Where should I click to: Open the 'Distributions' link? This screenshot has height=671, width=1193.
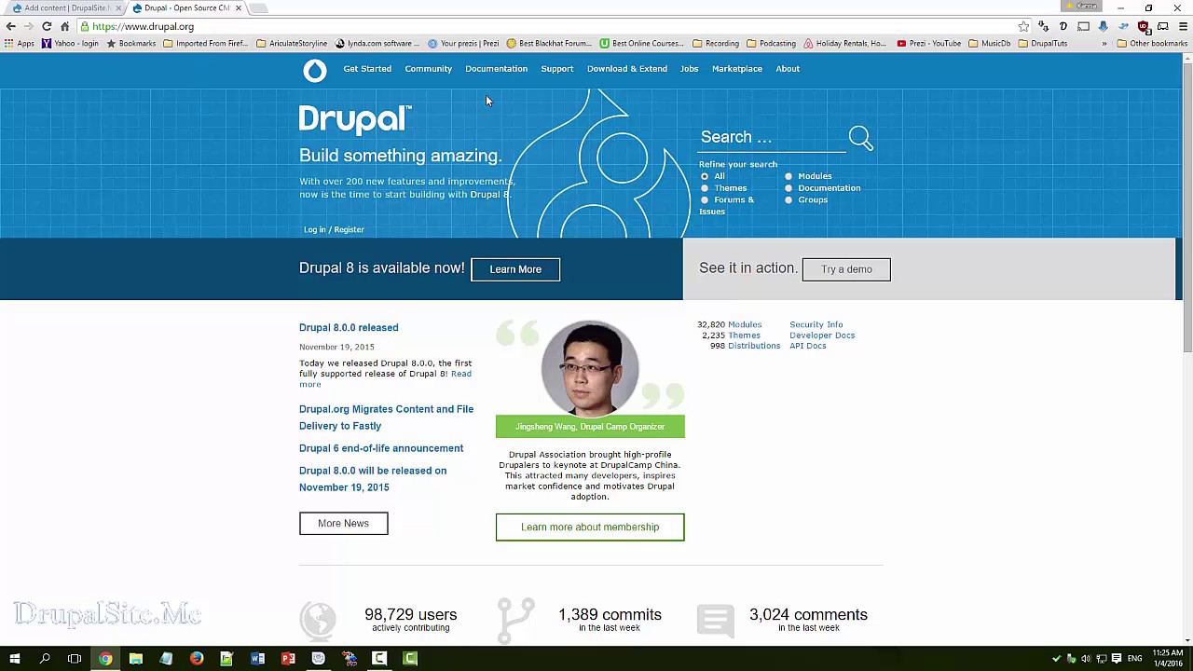[754, 346]
